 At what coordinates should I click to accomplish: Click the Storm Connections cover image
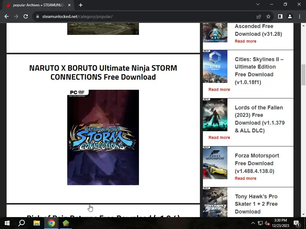(x=103, y=137)
